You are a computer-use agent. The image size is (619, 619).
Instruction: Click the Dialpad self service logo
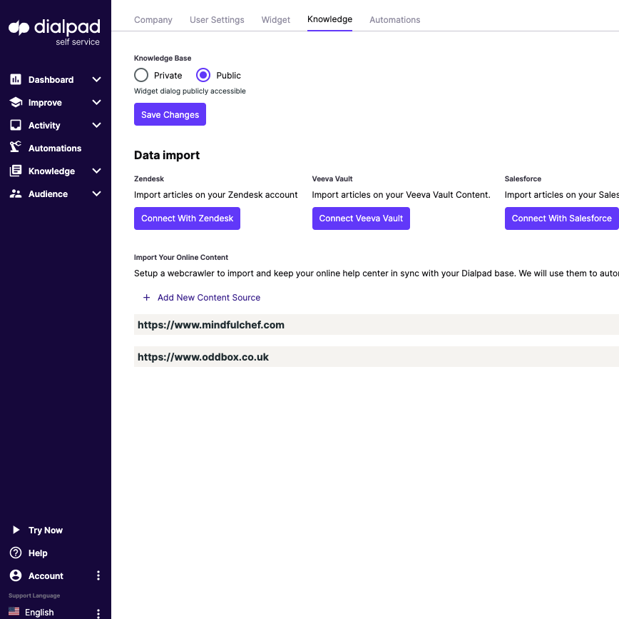(54, 32)
